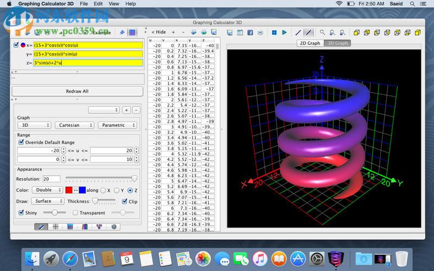This screenshot has width=434, height=271.
Task: Select the dotted line drawing tool
Action: tap(298, 33)
